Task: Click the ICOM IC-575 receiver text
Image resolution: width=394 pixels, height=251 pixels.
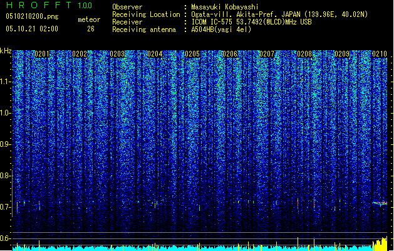Action: [251, 22]
